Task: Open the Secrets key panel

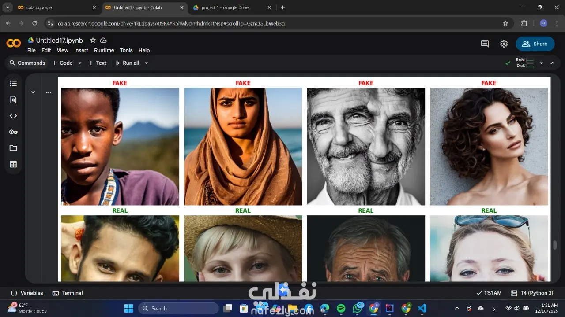Action: [13, 132]
